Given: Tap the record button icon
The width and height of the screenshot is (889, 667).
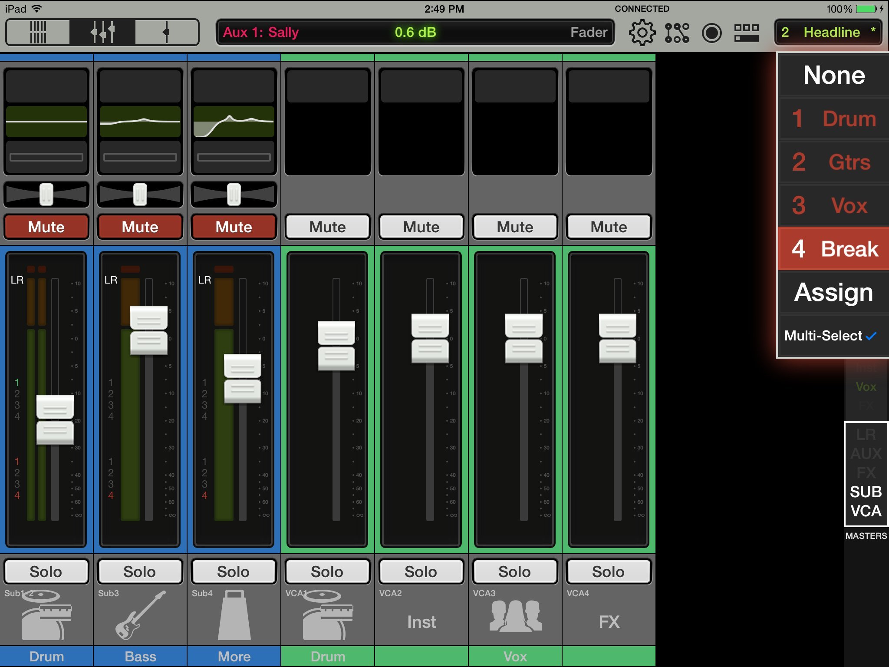Looking at the screenshot, I should click(x=711, y=33).
